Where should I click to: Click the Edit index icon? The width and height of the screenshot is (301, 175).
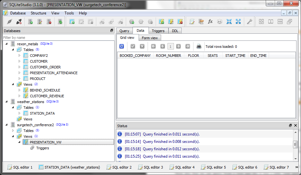coord(111,22)
